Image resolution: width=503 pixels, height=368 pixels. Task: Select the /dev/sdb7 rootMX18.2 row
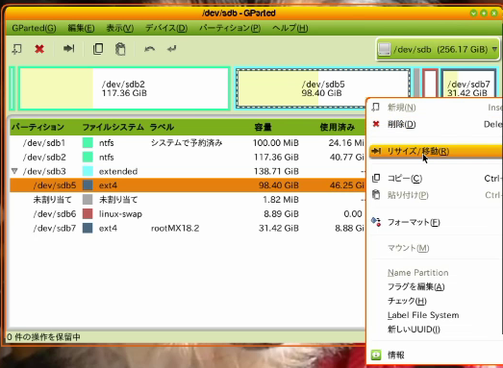[188, 228]
